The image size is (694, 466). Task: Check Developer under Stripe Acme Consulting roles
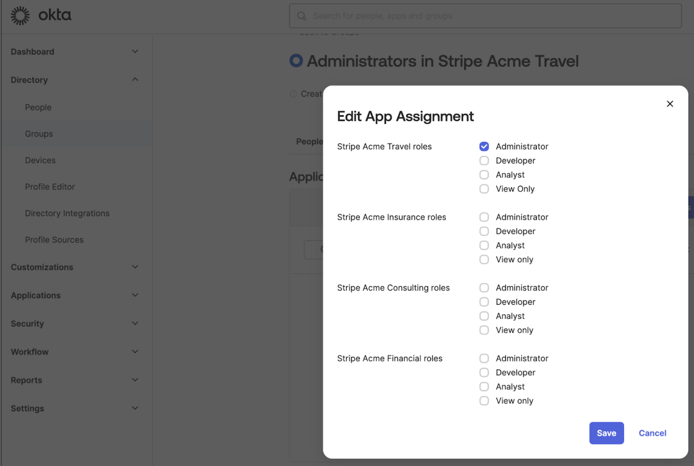(484, 302)
